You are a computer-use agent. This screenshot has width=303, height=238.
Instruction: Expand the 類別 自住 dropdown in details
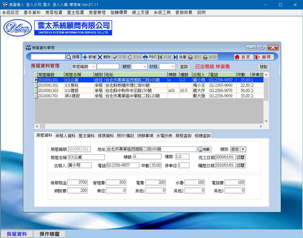tap(243, 150)
